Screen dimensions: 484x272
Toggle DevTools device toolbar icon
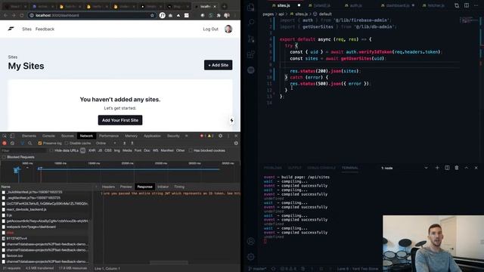(x=12, y=136)
